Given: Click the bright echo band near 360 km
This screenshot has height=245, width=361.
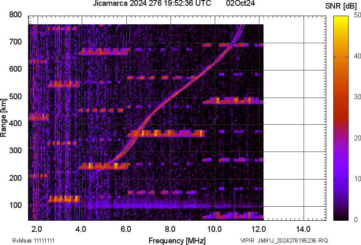Looking at the screenshot, I should [166, 133].
